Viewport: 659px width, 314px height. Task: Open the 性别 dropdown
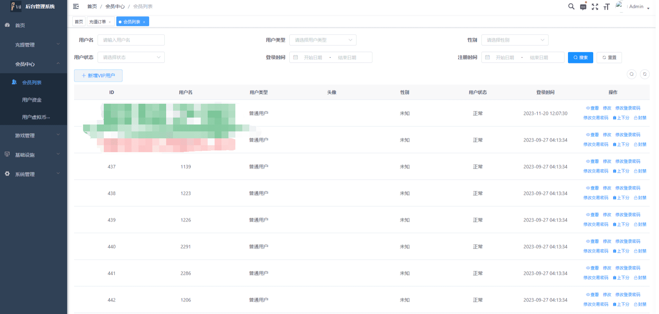[x=515, y=40]
